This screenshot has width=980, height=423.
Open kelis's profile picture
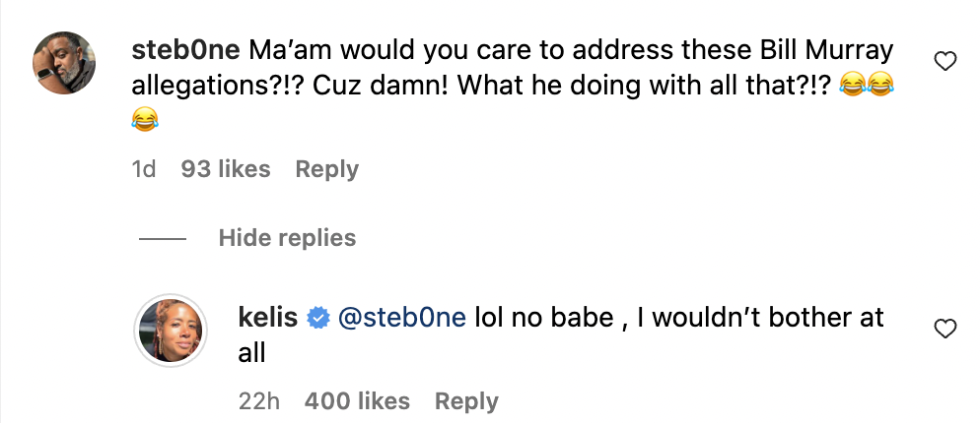171,330
